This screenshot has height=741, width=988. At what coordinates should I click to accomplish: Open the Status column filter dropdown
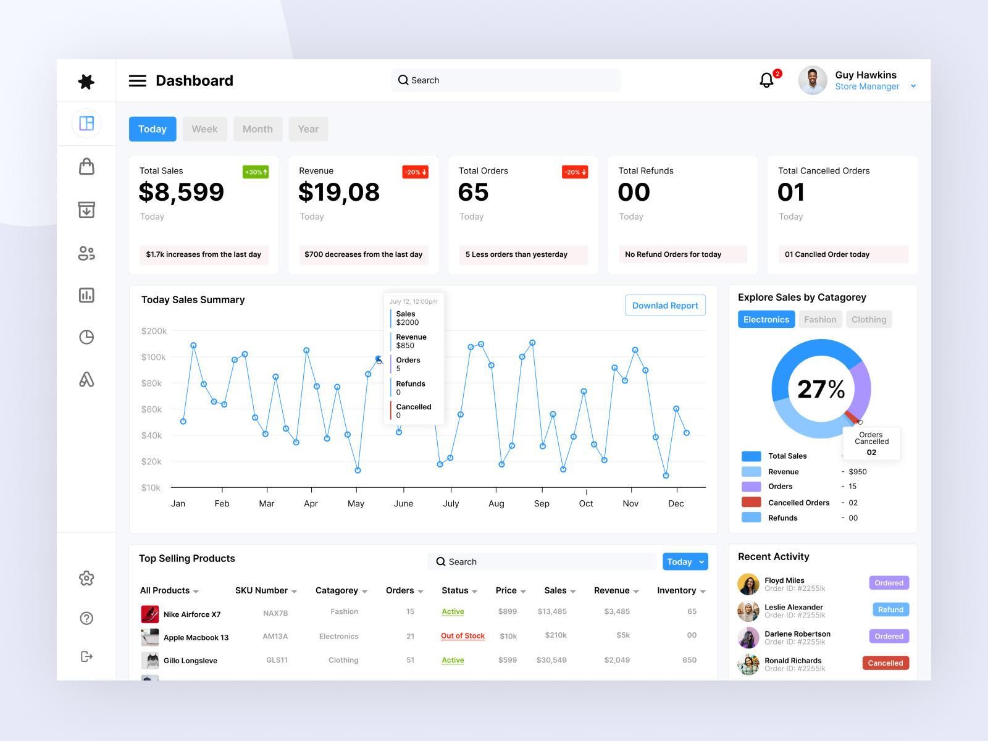[x=475, y=590]
